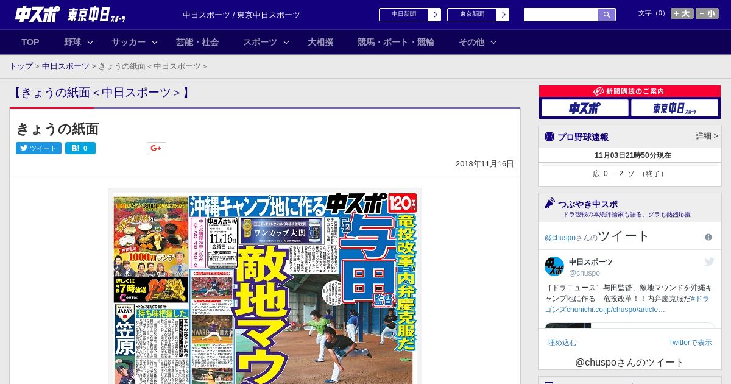This screenshot has width=731, height=384.
Task: Share with the Google+ button
Action: click(x=156, y=148)
